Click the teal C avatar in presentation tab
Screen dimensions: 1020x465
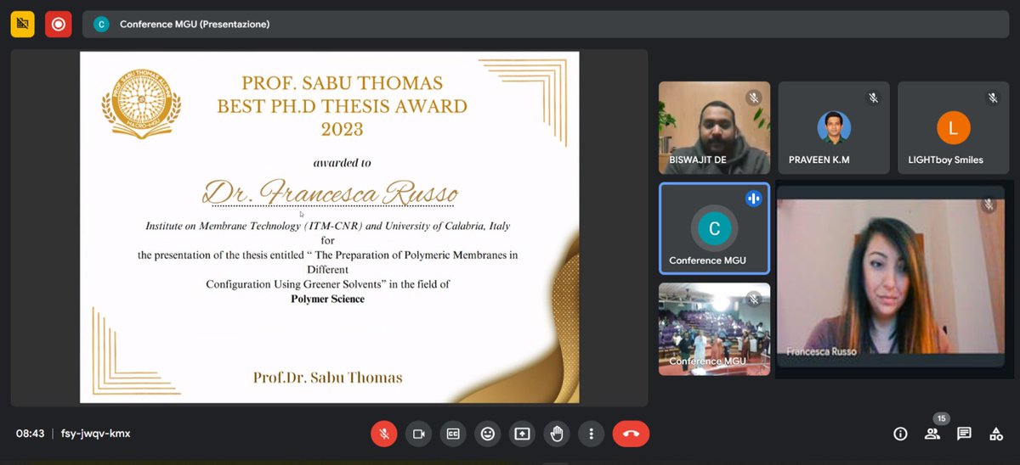[102, 25]
